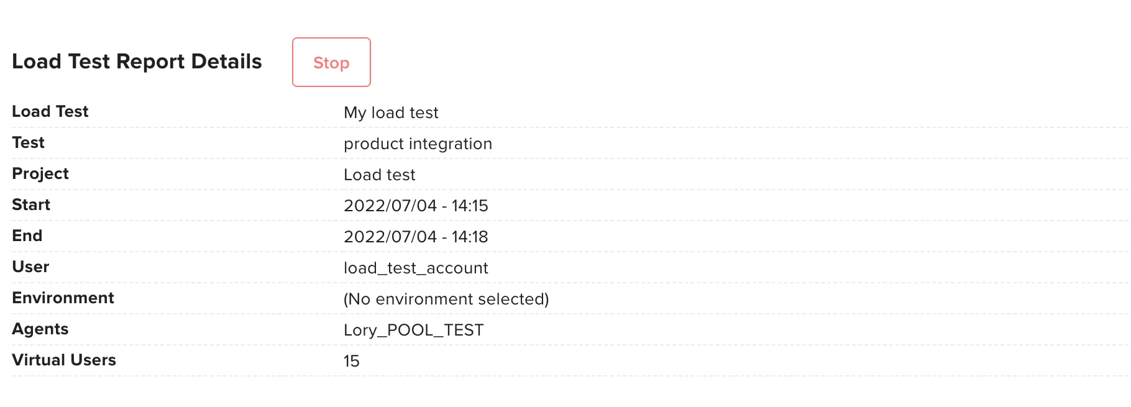
Task: Click the 'Load Test' row label
Action: tap(50, 112)
